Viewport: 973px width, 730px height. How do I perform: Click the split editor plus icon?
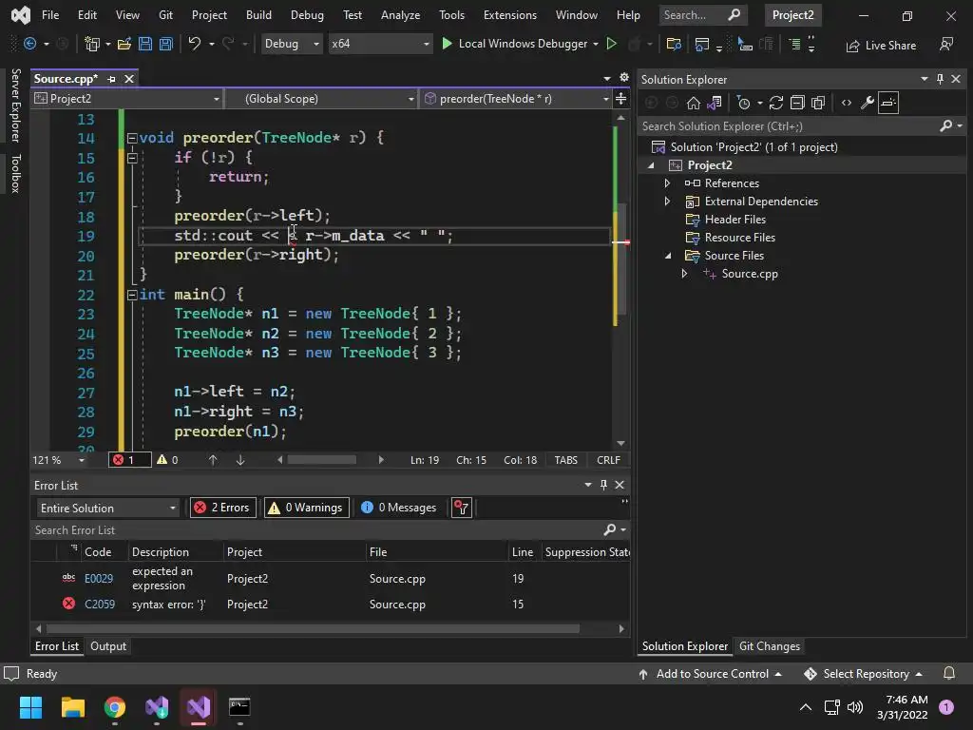(620, 99)
